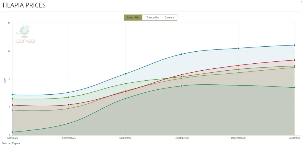Select red series point at Setembro/25

click(x=69, y=105)
